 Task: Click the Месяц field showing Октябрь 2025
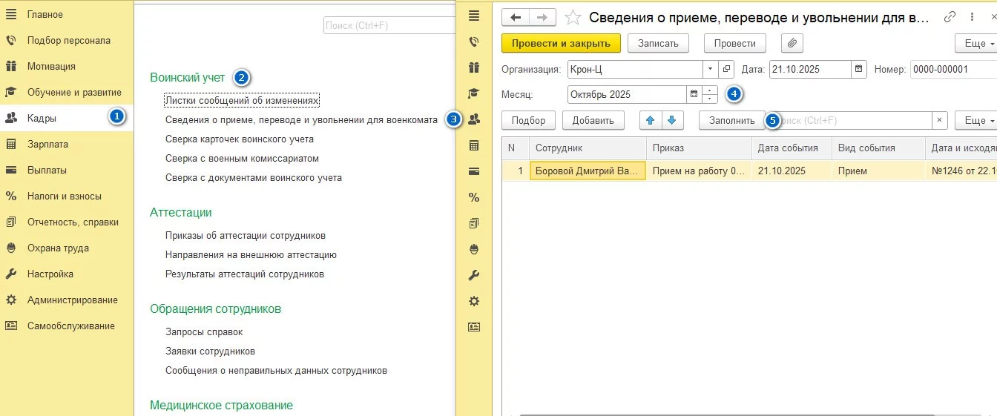[x=627, y=94]
